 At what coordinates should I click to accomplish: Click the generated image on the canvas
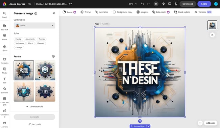click(140, 72)
